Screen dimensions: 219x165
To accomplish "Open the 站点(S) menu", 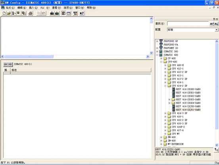I will click(10, 8).
